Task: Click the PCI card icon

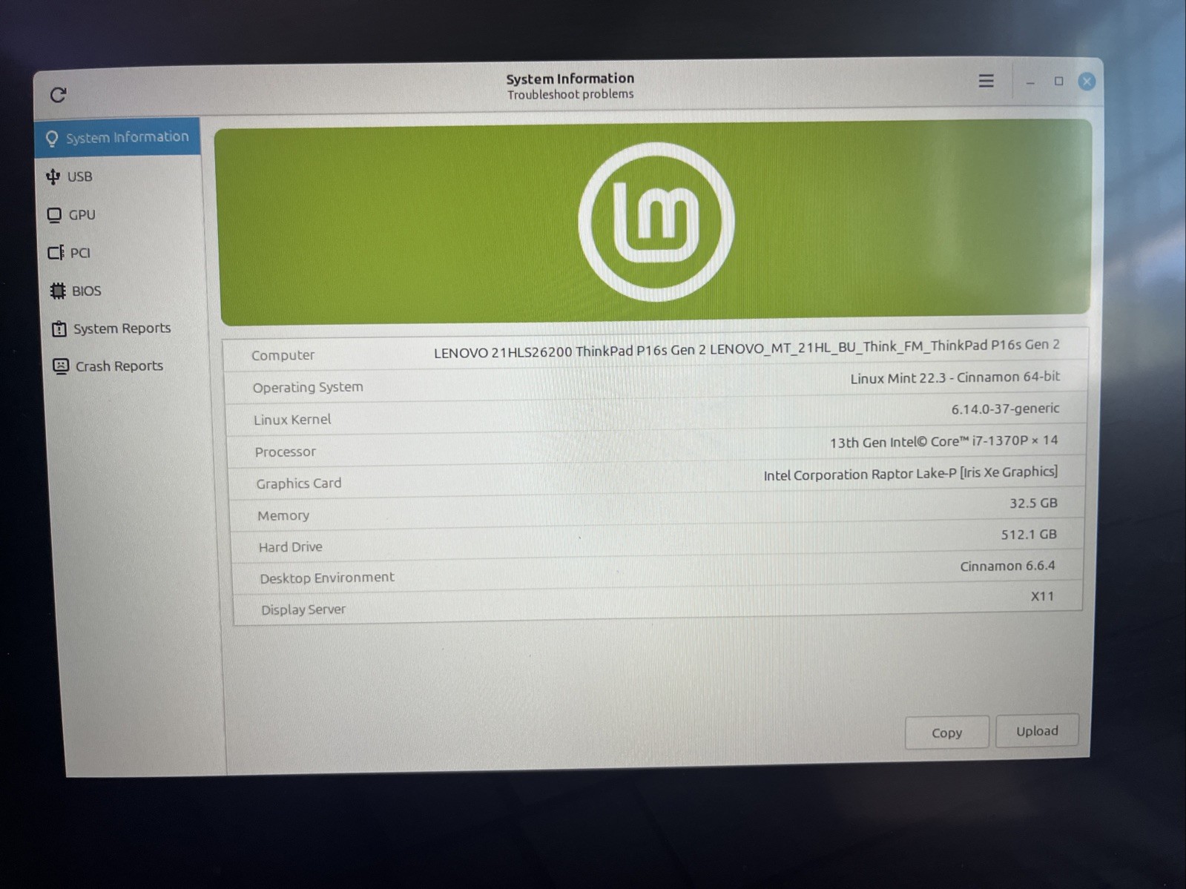Action: 56,253
